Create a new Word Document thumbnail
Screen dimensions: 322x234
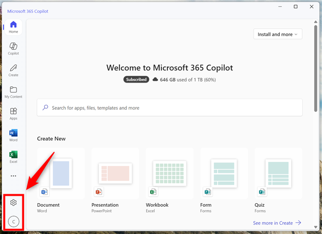pos(61,173)
